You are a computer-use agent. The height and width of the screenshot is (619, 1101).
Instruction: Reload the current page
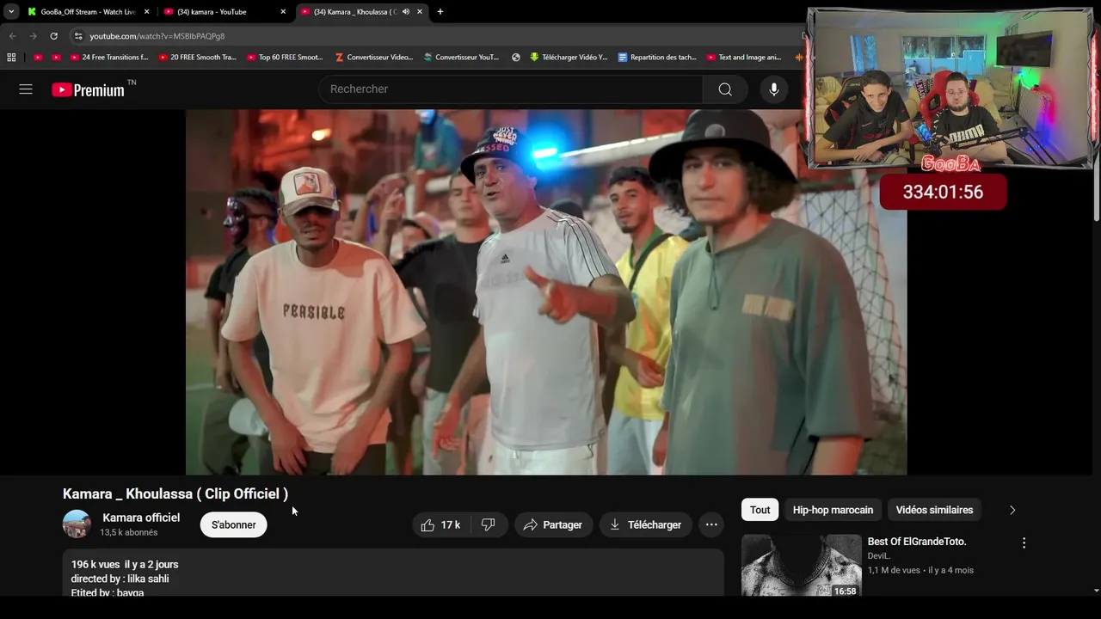(53, 36)
